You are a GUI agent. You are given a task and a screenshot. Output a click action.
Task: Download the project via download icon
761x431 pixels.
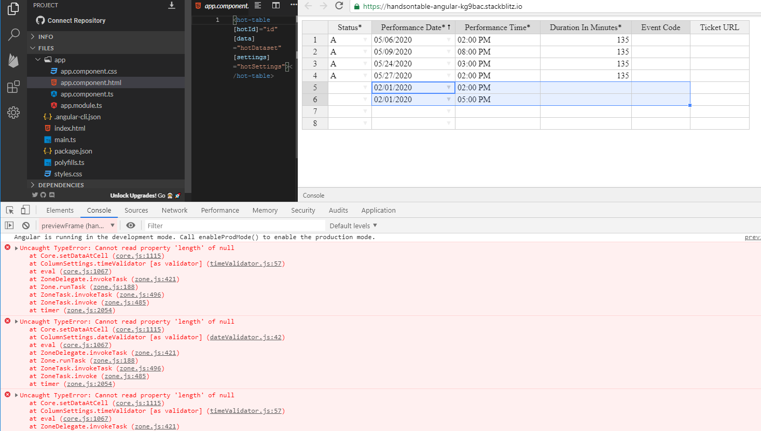[x=172, y=5]
